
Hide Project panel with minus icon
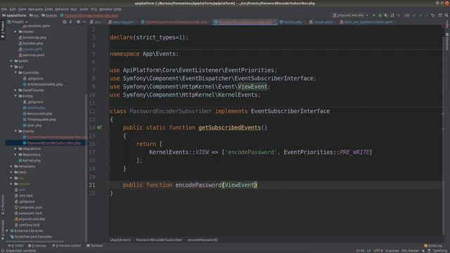click(84, 22)
